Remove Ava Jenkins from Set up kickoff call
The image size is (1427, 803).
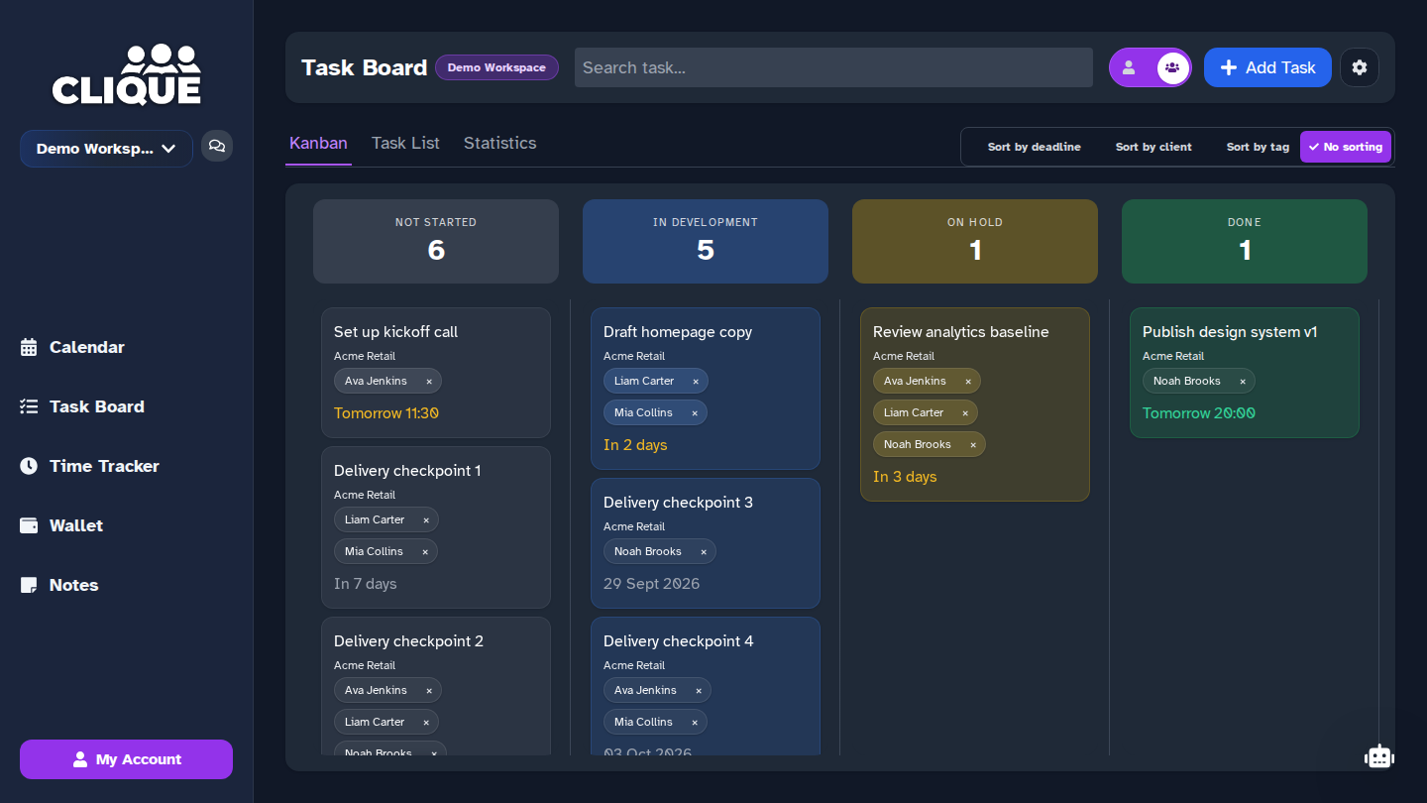pyautogui.click(x=429, y=382)
